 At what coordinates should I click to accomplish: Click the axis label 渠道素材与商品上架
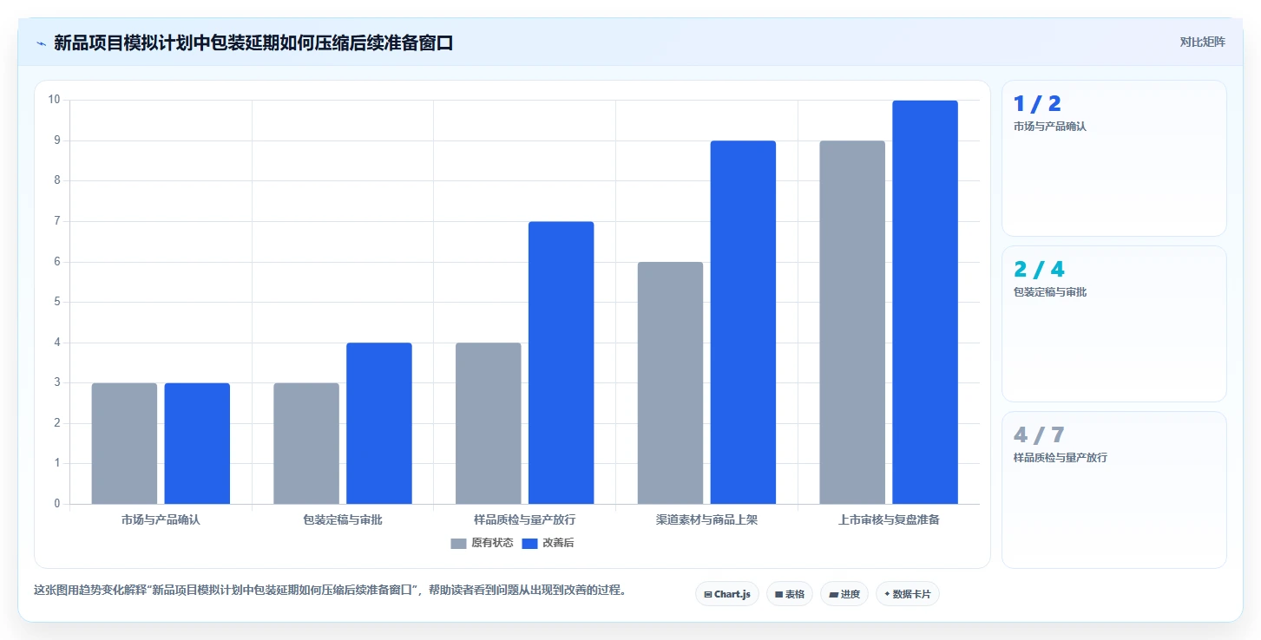(x=707, y=520)
